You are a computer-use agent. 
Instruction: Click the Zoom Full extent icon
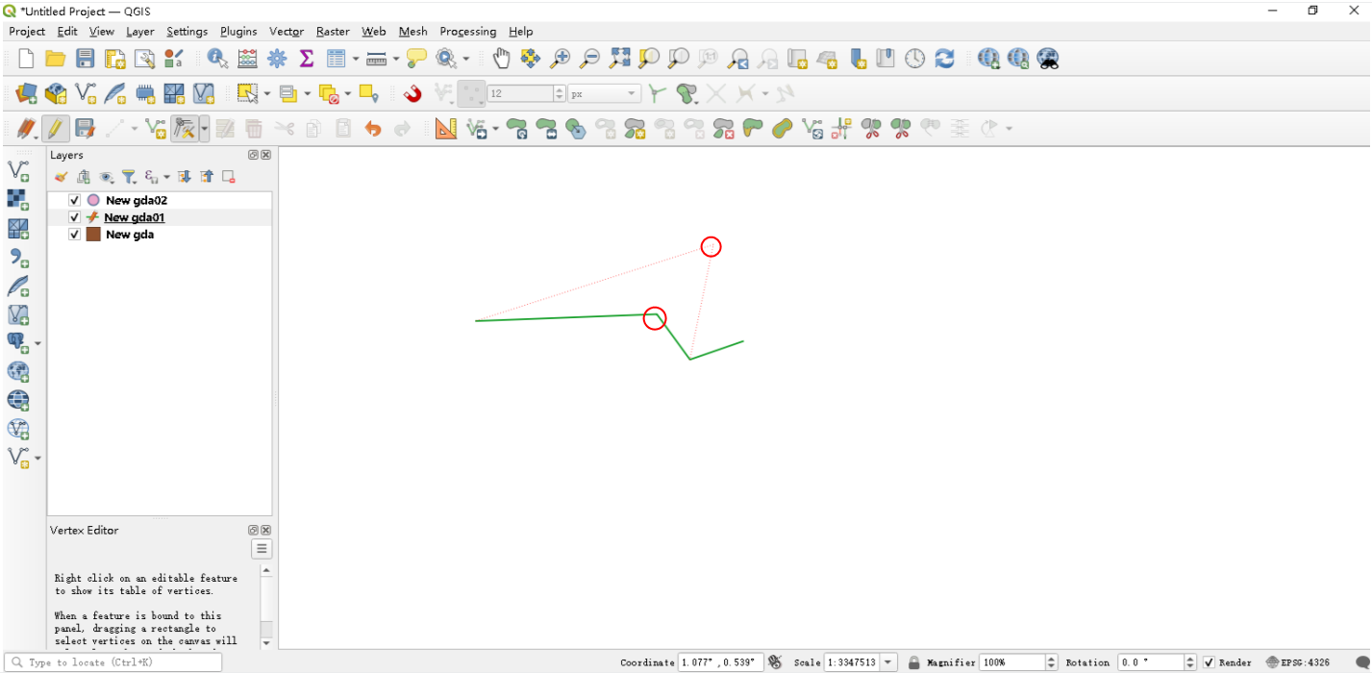(x=619, y=59)
